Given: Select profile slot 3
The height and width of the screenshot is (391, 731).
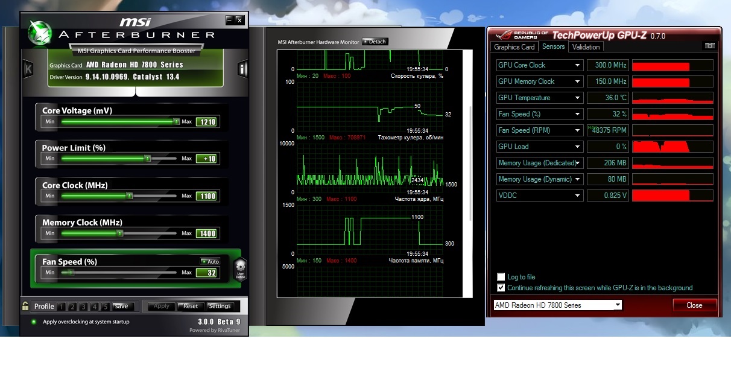Looking at the screenshot, I should click(x=83, y=307).
